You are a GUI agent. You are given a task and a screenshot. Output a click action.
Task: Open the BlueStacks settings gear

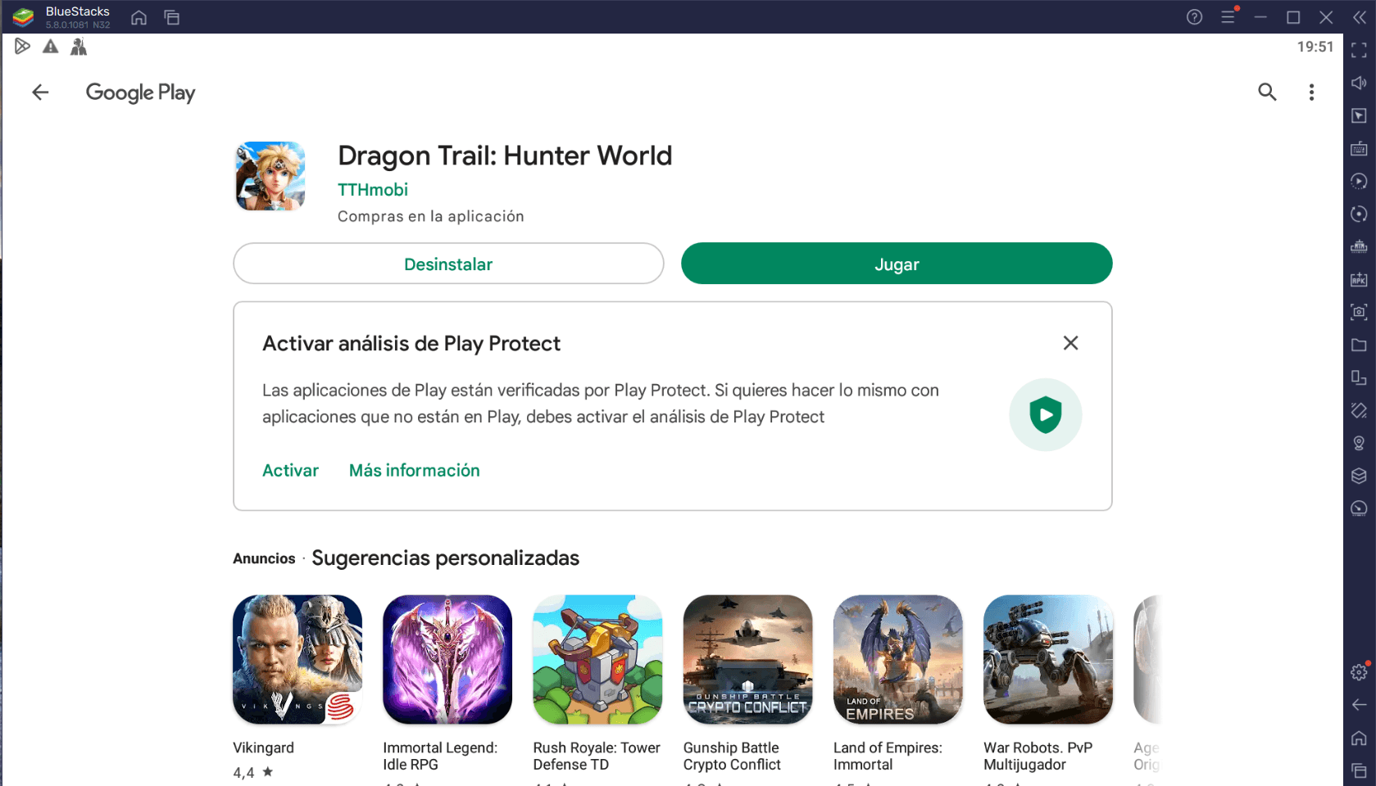click(1359, 672)
